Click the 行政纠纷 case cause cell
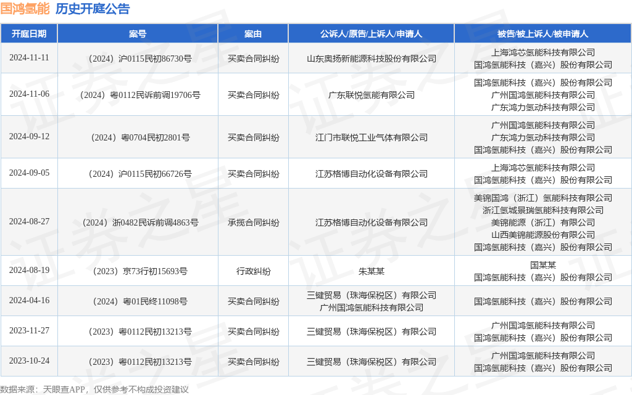Viewport: 632px width, 395px height. coord(253,271)
